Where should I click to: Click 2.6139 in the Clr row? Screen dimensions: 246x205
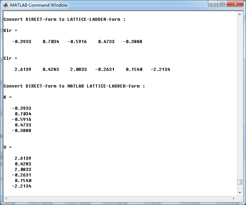[x=23, y=69]
